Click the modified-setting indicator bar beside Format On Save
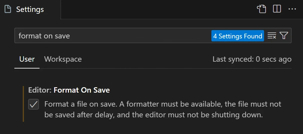The width and height of the screenshot is (303, 134). click(x=23, y=104)
